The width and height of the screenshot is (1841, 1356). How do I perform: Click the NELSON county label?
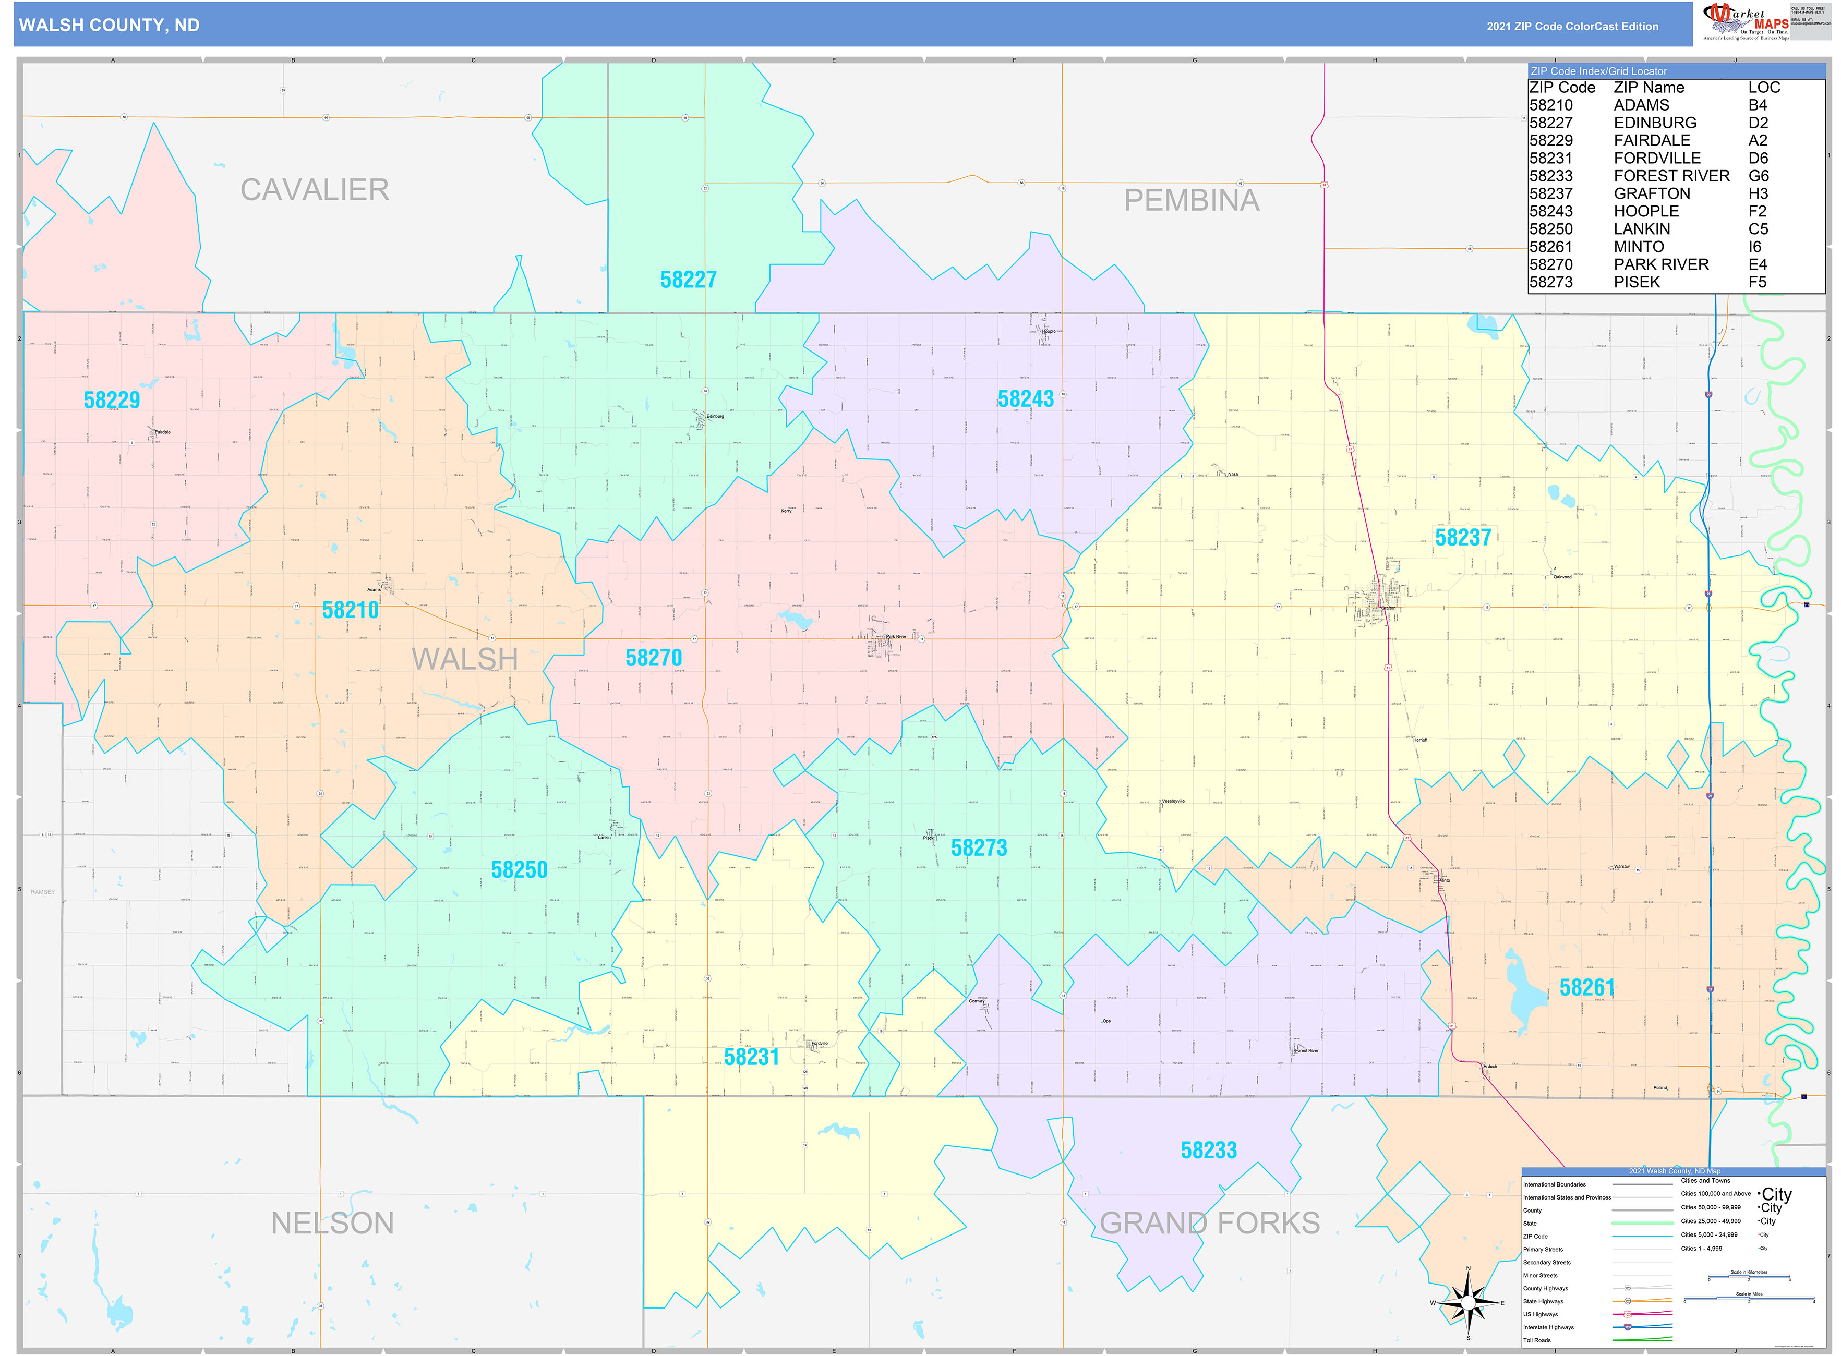click(332, 1223)
